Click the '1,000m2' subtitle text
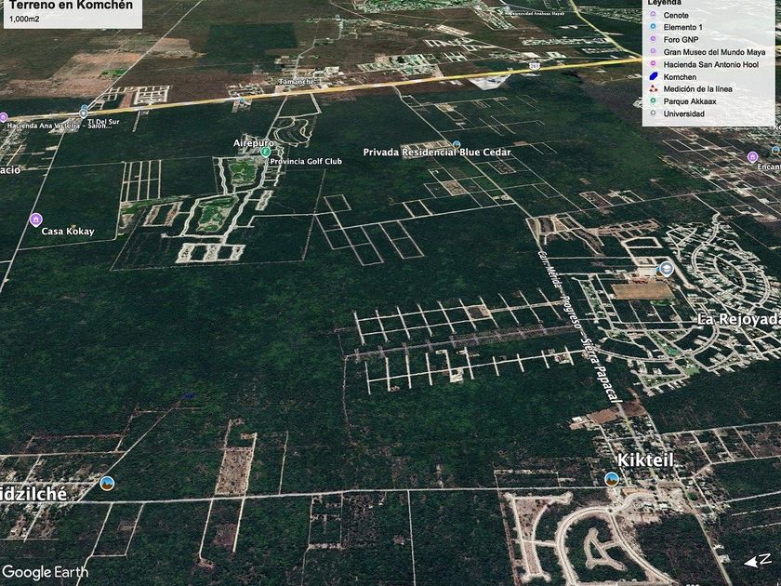The image size is (781, 586). [x=24, y=19]
